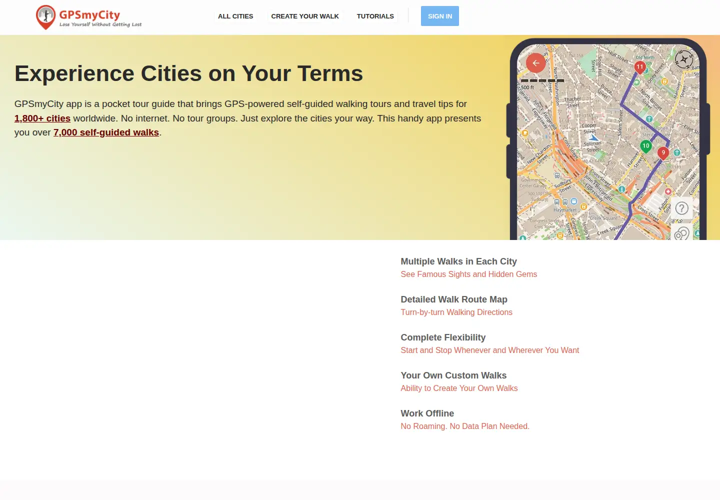Click Work Offline heading

point(427,413)
